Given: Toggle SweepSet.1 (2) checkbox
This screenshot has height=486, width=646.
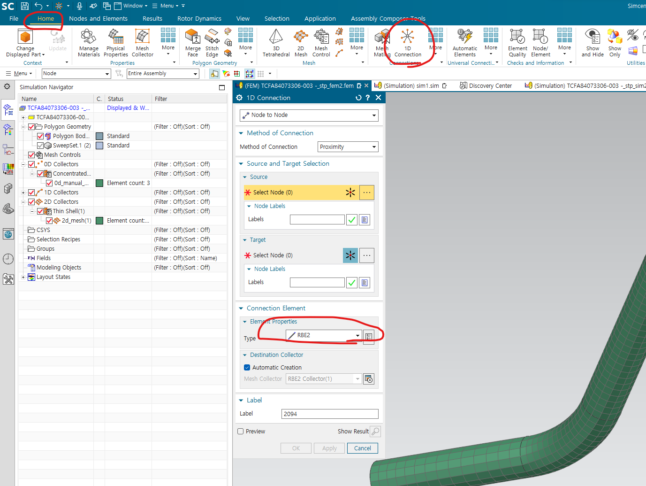Looking at the screenshot, I should [40, 146].
